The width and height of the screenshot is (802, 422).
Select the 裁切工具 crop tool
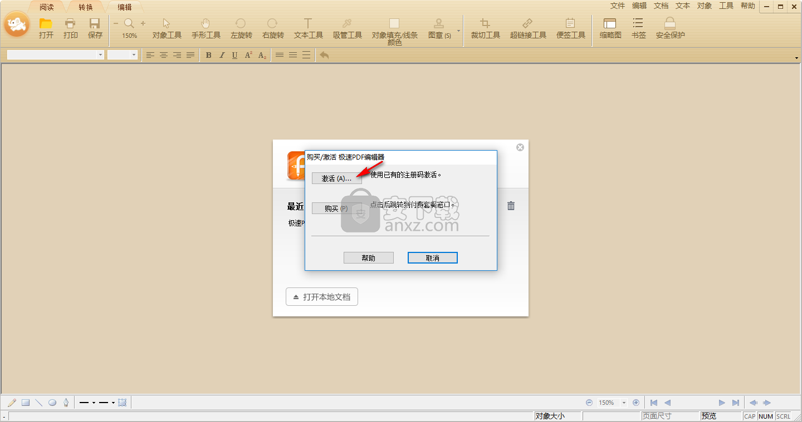click(x=486, y=28)
